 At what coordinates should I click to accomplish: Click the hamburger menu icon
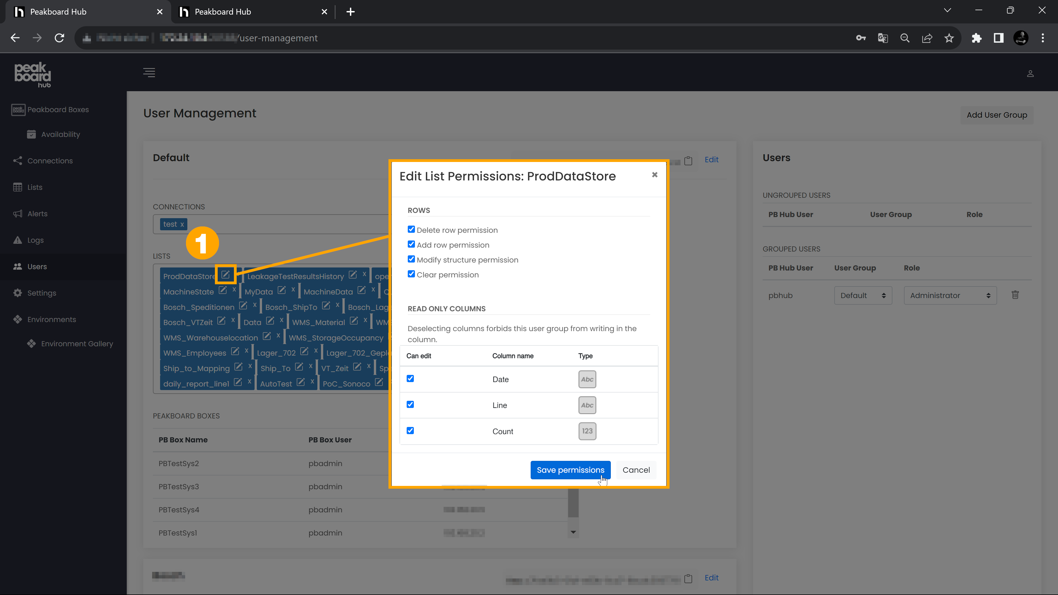click(x=150, y=73)
